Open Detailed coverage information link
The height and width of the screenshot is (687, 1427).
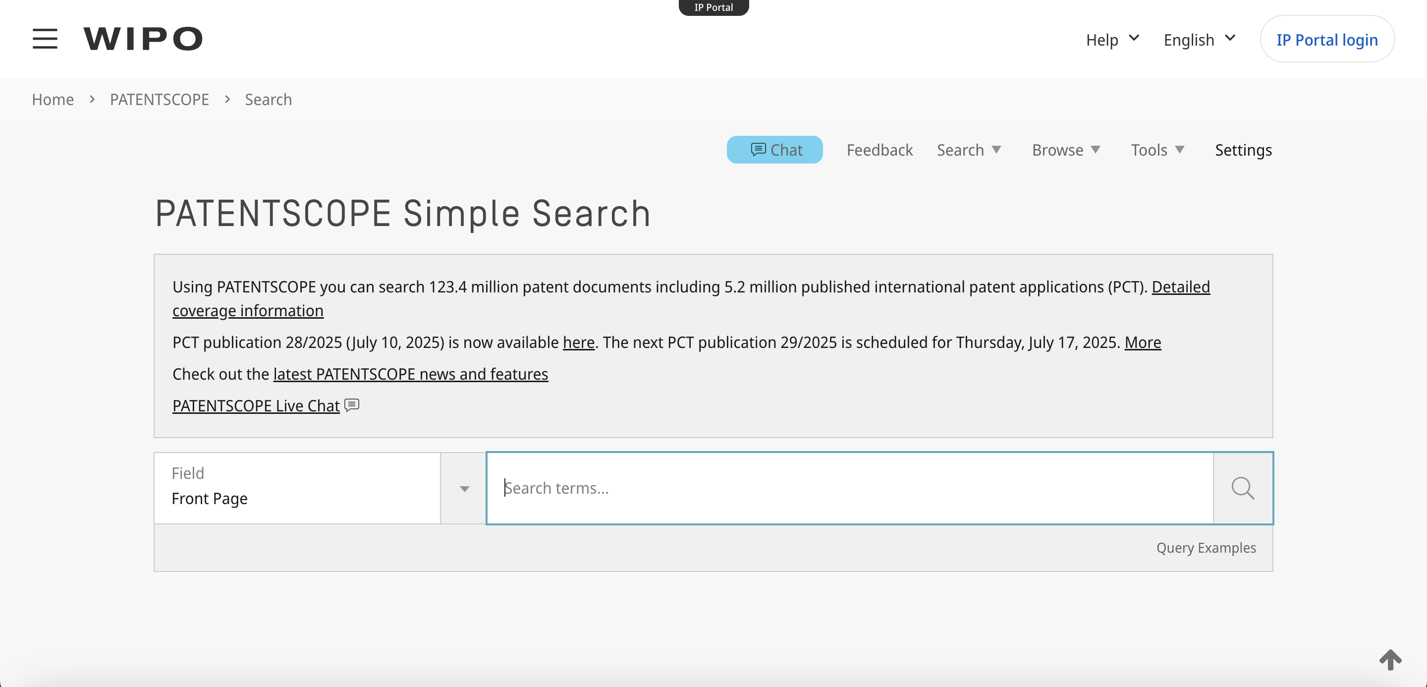click(1180, 287)
